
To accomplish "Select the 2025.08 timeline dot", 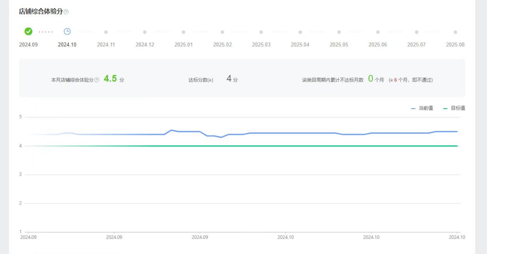I will 455,32.
